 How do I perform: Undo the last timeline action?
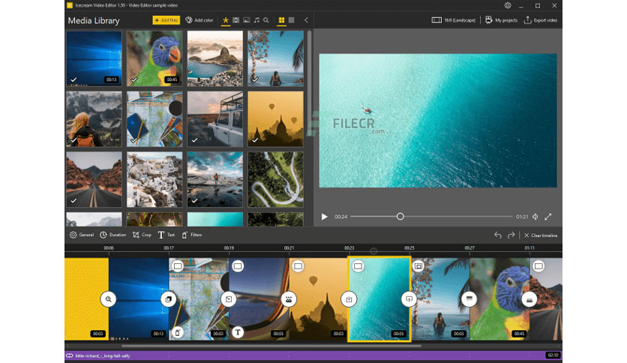point(498,235)
